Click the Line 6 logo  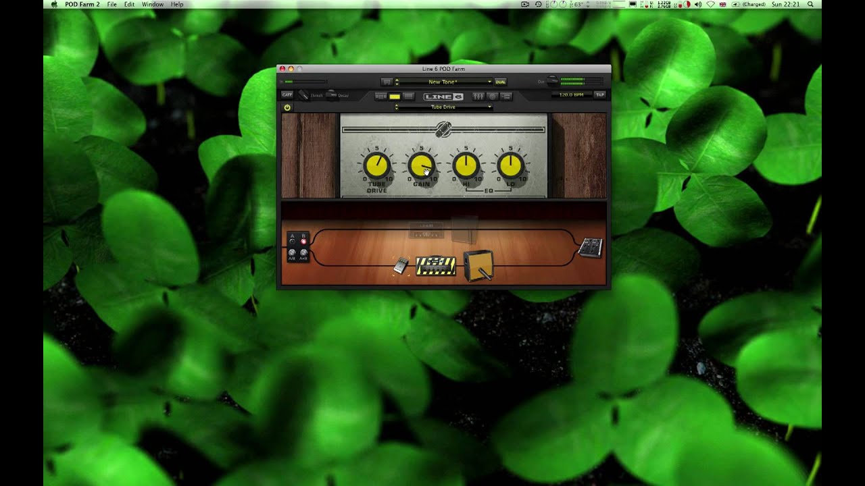443,97
